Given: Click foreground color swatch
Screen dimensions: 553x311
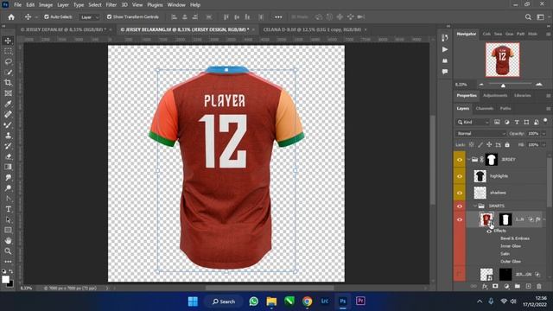Looking at the screenshot, I should tap(5, 279).
